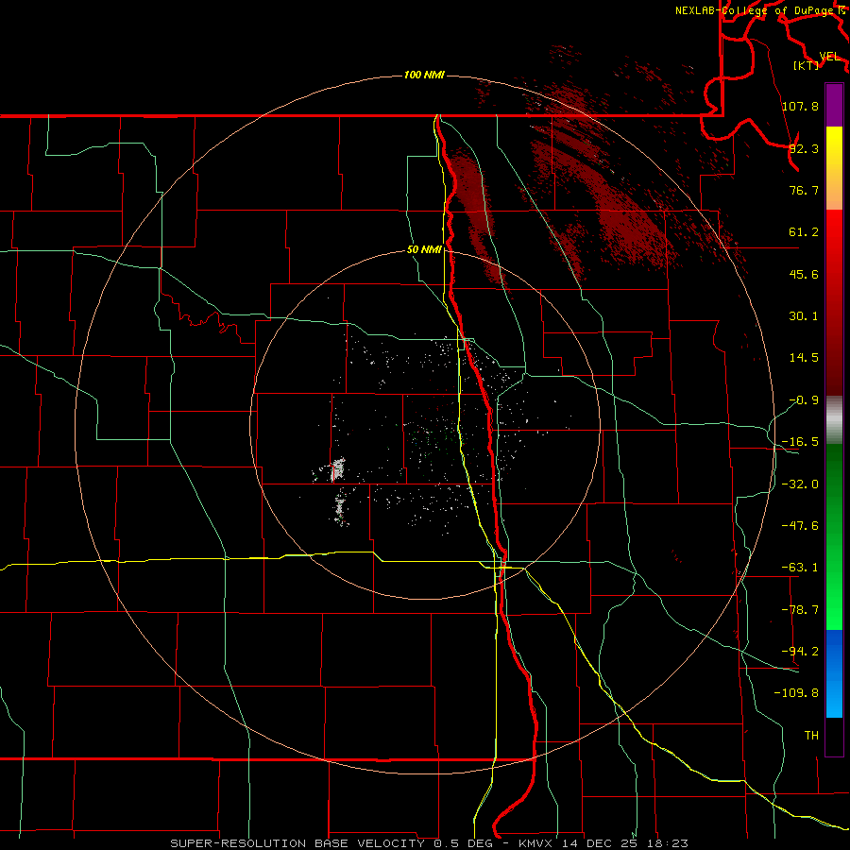Click the gray near-zero segment of the color bar
The width and height of the screenshot is (850, 850).
[x=834, y=420]
